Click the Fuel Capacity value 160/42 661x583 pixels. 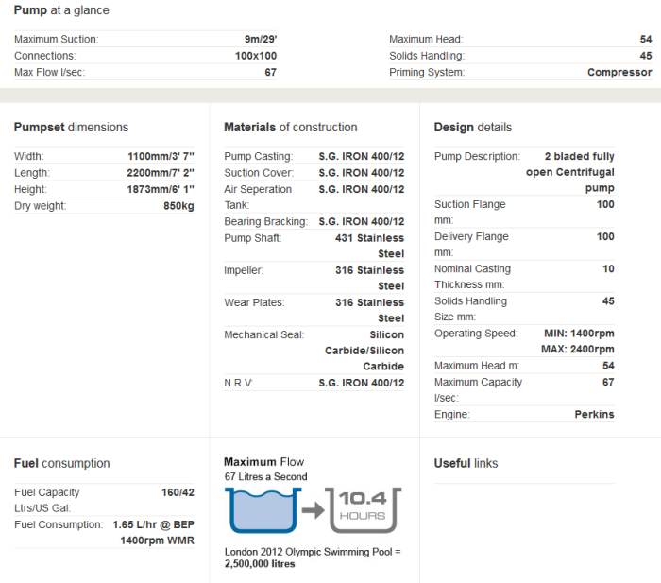click(x=178, y=492)
